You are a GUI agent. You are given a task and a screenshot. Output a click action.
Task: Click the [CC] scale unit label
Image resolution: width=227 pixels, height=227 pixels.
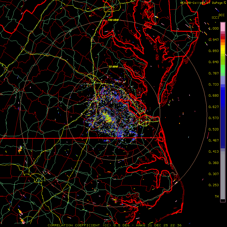coord(215,17)
